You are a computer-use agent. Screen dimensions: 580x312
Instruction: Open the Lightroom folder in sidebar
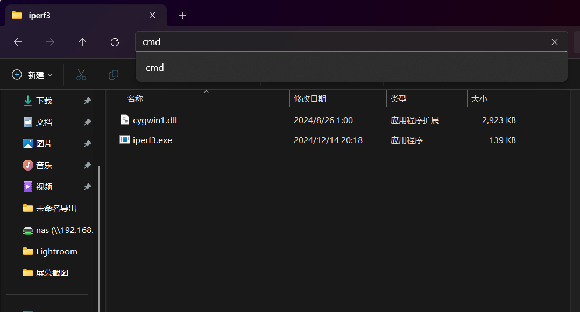click(56, 251)
